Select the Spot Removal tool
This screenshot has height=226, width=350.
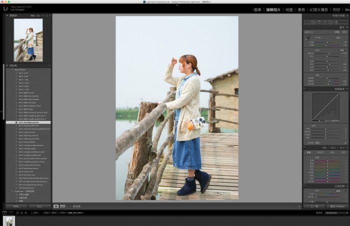(x=313, y=22)
